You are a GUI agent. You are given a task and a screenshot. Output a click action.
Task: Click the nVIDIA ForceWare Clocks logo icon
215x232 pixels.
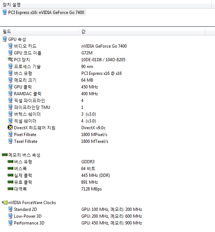(x=5, y=202)
